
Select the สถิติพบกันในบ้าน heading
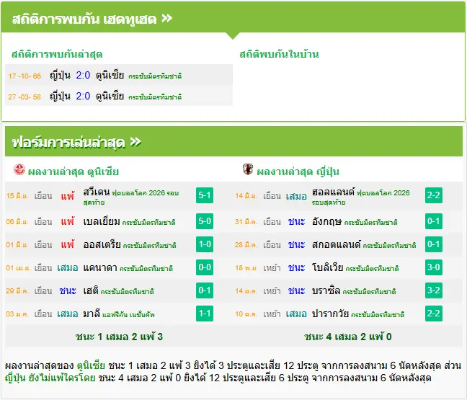pos(279,54)
